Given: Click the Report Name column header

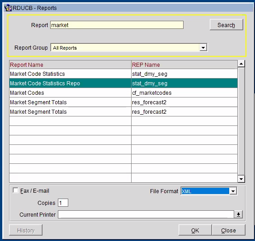Looking at the screenshot, I should (70, 65).
